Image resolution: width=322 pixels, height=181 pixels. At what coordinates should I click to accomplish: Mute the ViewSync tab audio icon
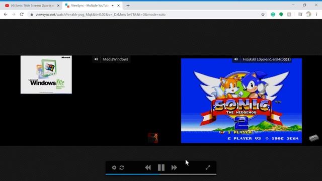click(113, 6)
